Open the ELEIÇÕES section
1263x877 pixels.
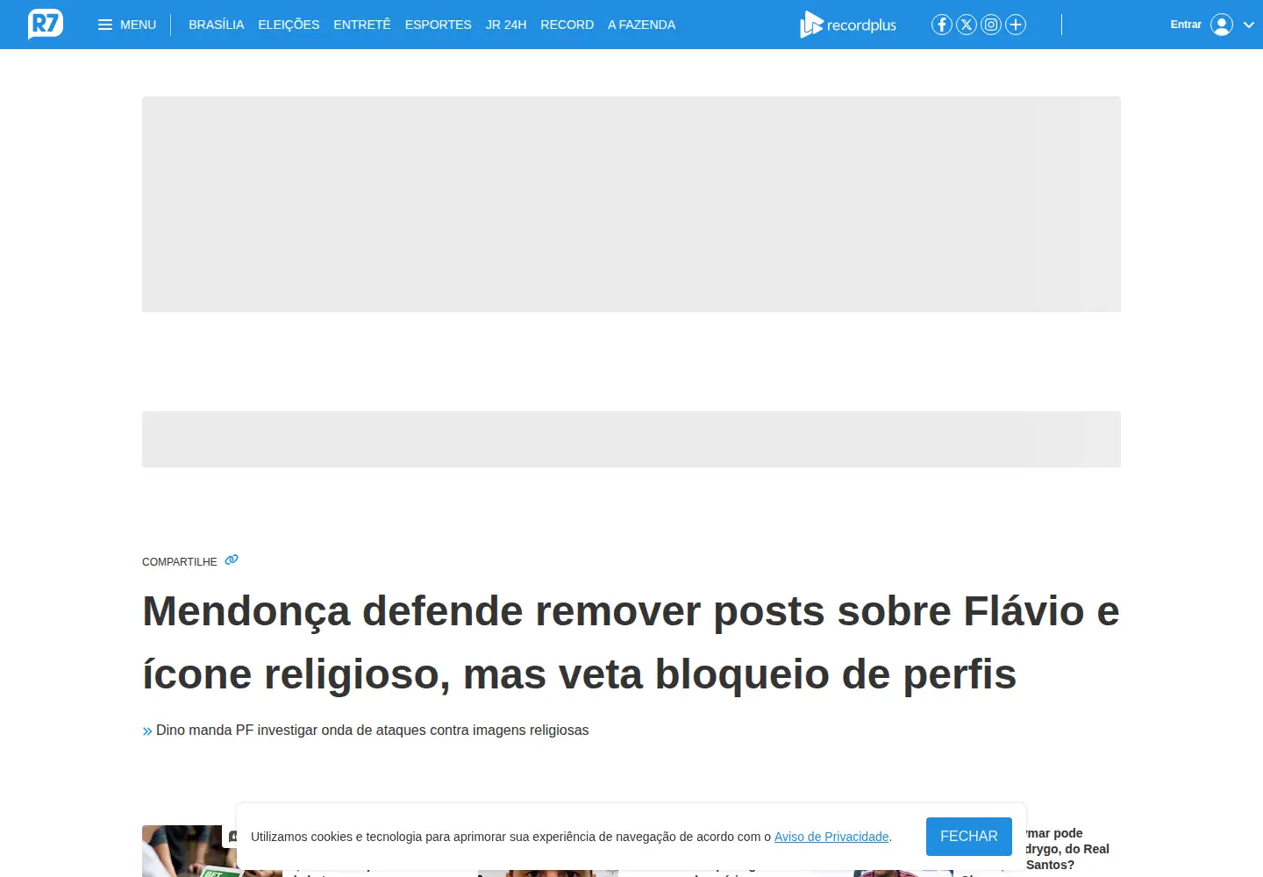pyautogui.click(x=289, y=25)
